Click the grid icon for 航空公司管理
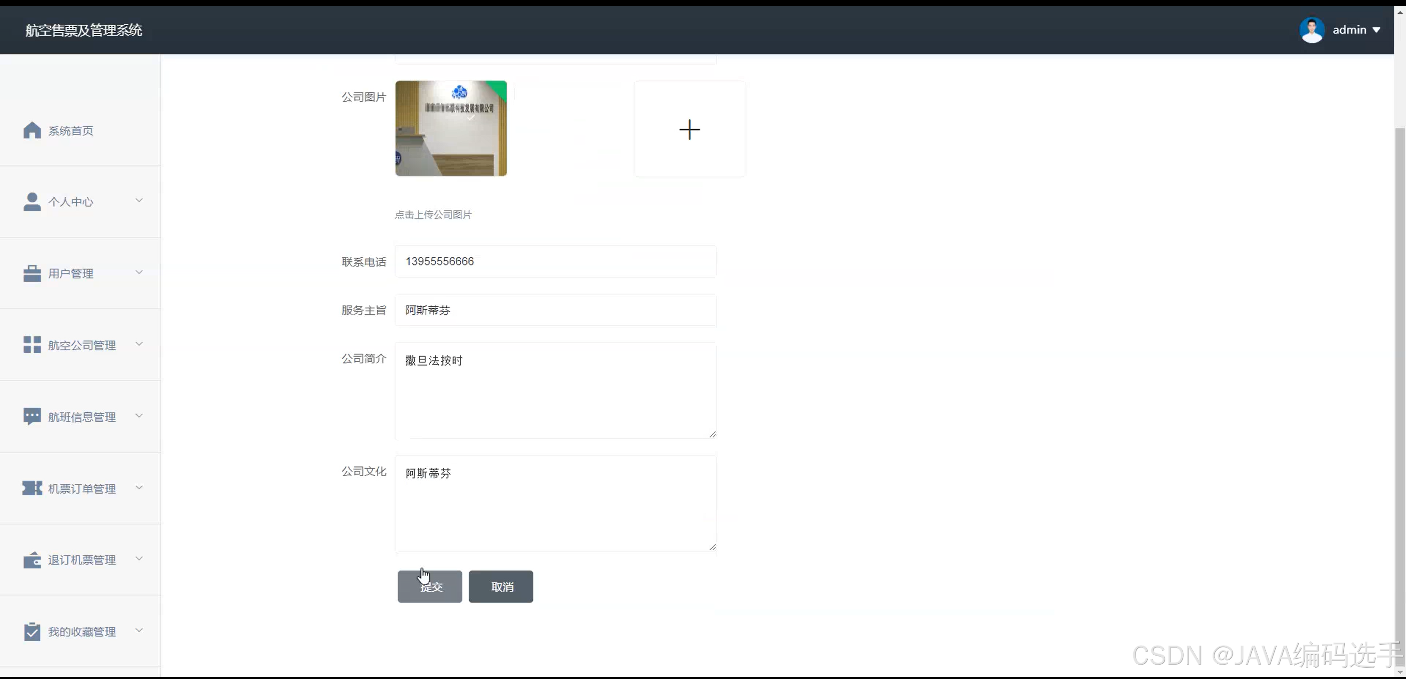This screenshot has height=679, width=1406. coord(32,345)
